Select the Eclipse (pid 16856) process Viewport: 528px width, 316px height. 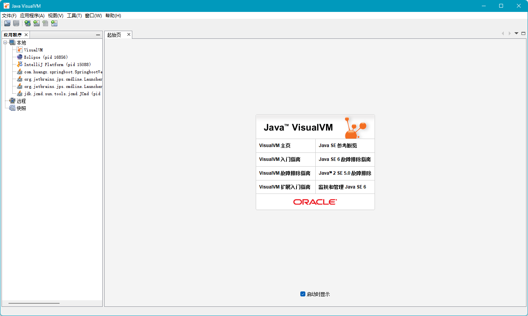45,57
